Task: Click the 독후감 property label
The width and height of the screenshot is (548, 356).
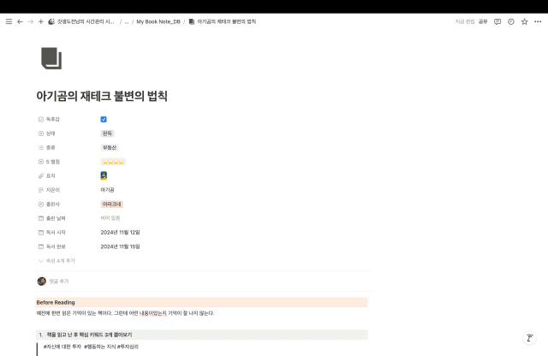Action: pyautogui.click(x=49, y=120)
